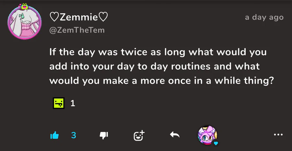Toggle the yellow pixel-face reaction
Image resolution: width=292 pixels, height=151 pixels.
(58, 103)
